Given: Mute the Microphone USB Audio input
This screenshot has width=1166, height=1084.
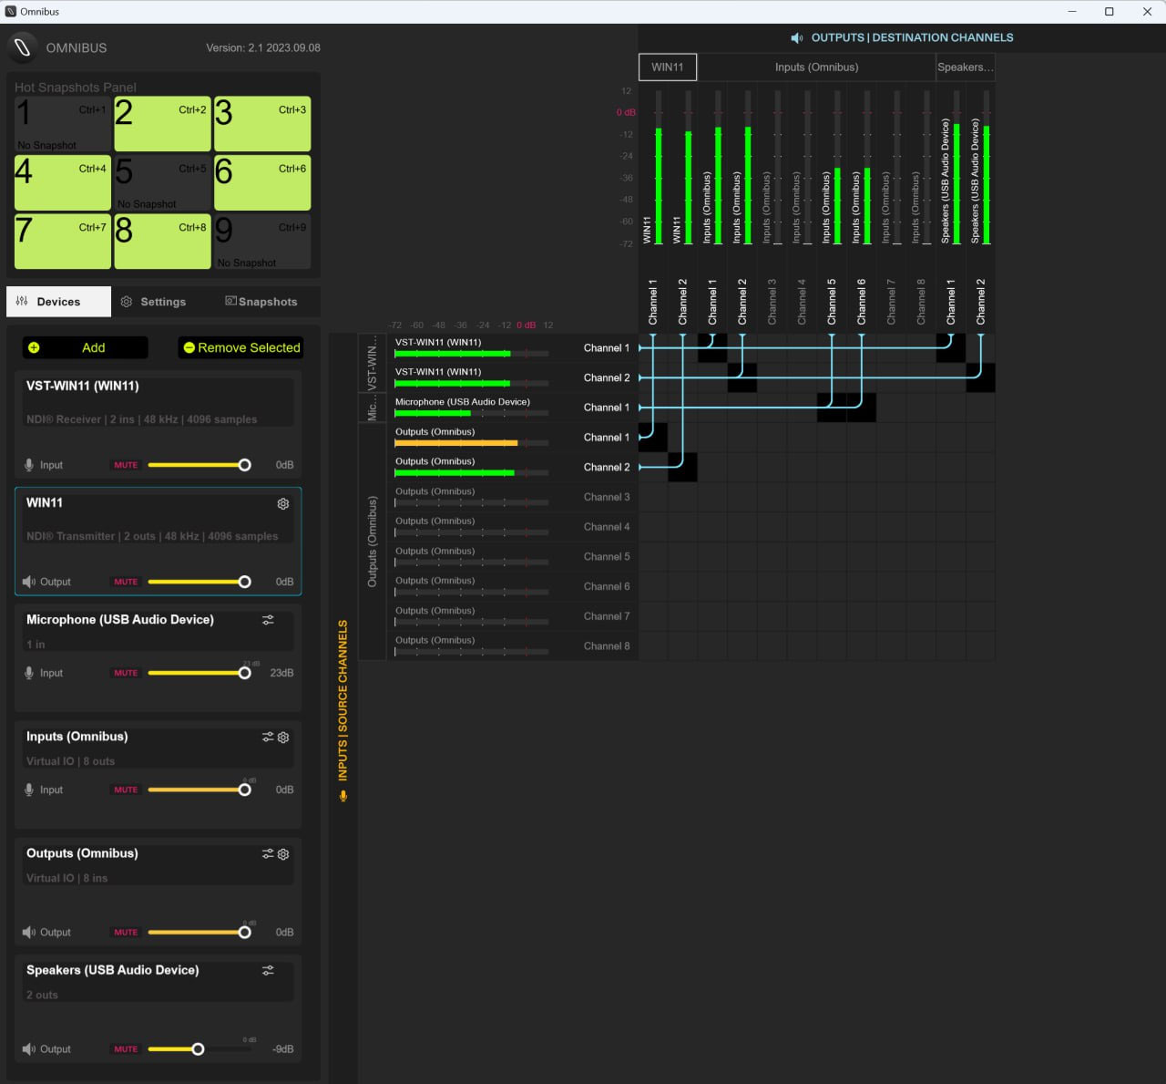Looking at the screenshot, I should [126, 673].
